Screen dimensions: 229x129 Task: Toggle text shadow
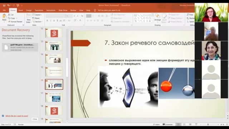pos(57,21)
